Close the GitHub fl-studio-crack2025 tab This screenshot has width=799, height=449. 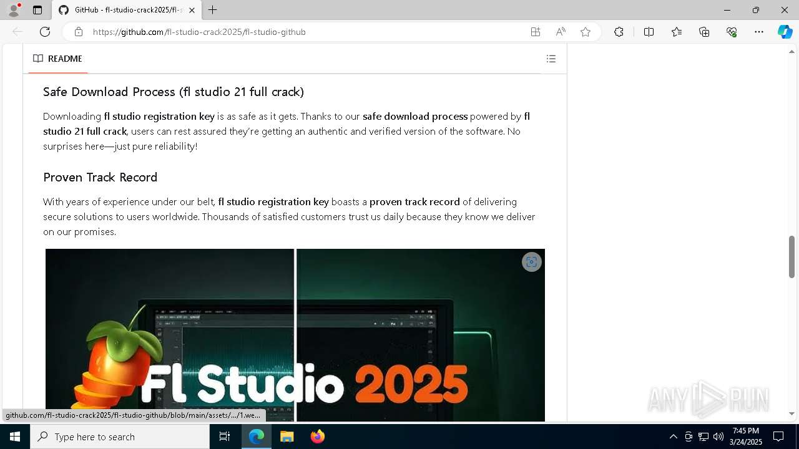192,10
